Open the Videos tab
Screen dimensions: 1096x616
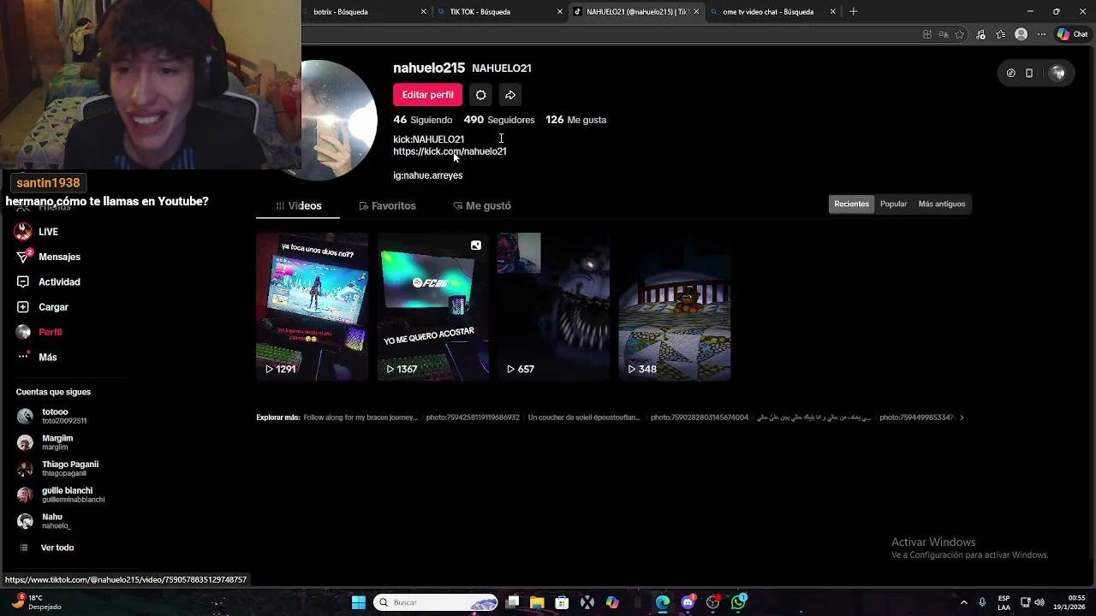tap(298, 206)
